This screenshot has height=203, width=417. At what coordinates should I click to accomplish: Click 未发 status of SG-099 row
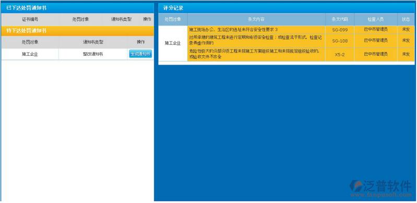[406, 30]
